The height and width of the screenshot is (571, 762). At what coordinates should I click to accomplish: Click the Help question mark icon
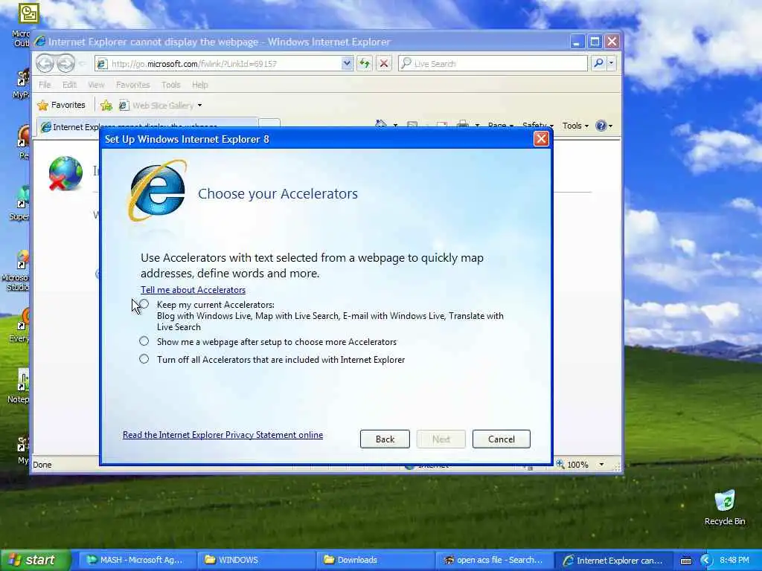click(601, 126)
